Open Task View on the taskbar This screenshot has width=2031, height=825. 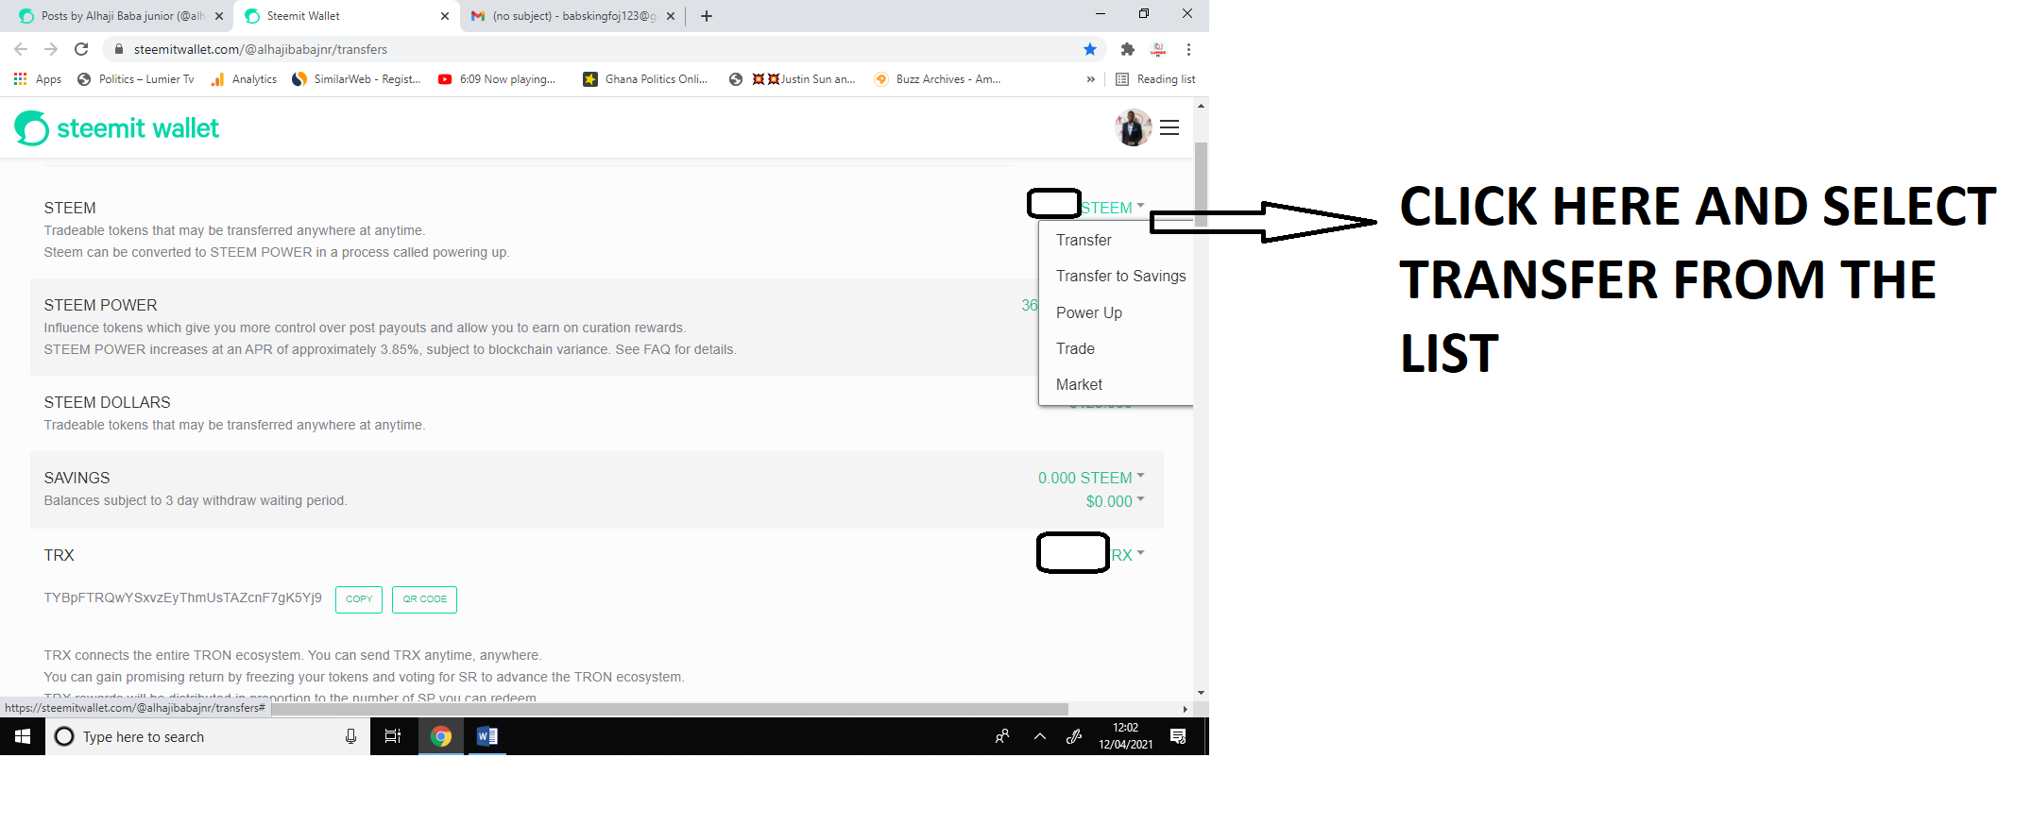tap(393, 736)
